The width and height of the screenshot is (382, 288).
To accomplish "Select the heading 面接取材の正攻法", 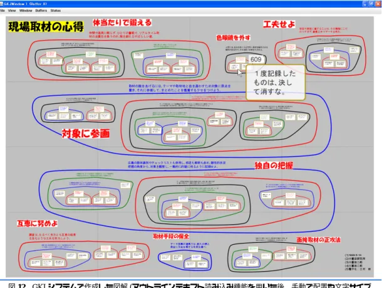I will click(318, 240).
